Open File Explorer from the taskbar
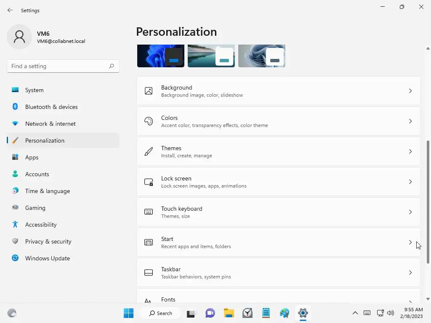 coord(229,313)
